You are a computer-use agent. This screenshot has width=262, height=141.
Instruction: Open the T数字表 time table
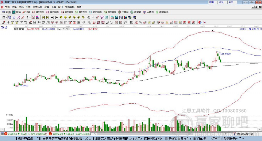pos(110,12)
